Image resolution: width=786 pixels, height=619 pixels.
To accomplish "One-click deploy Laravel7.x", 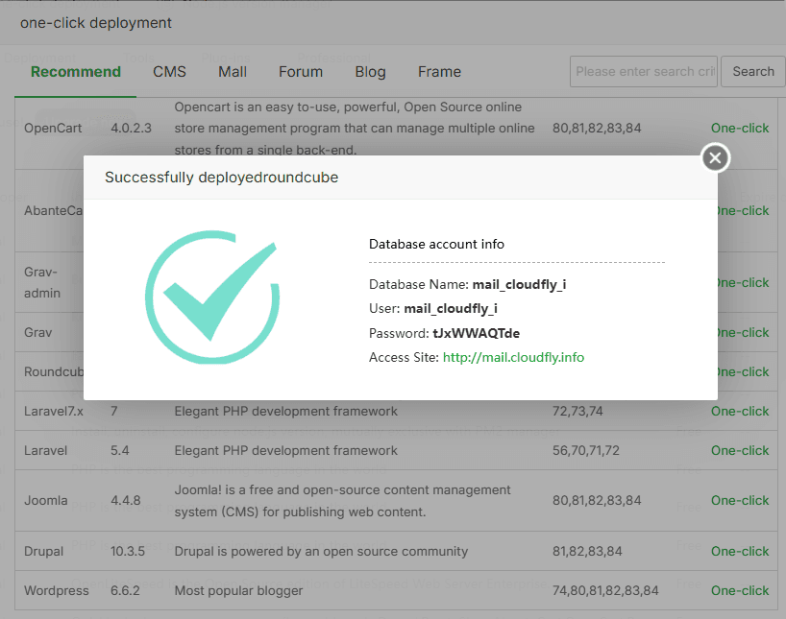I will pos(740,411).
